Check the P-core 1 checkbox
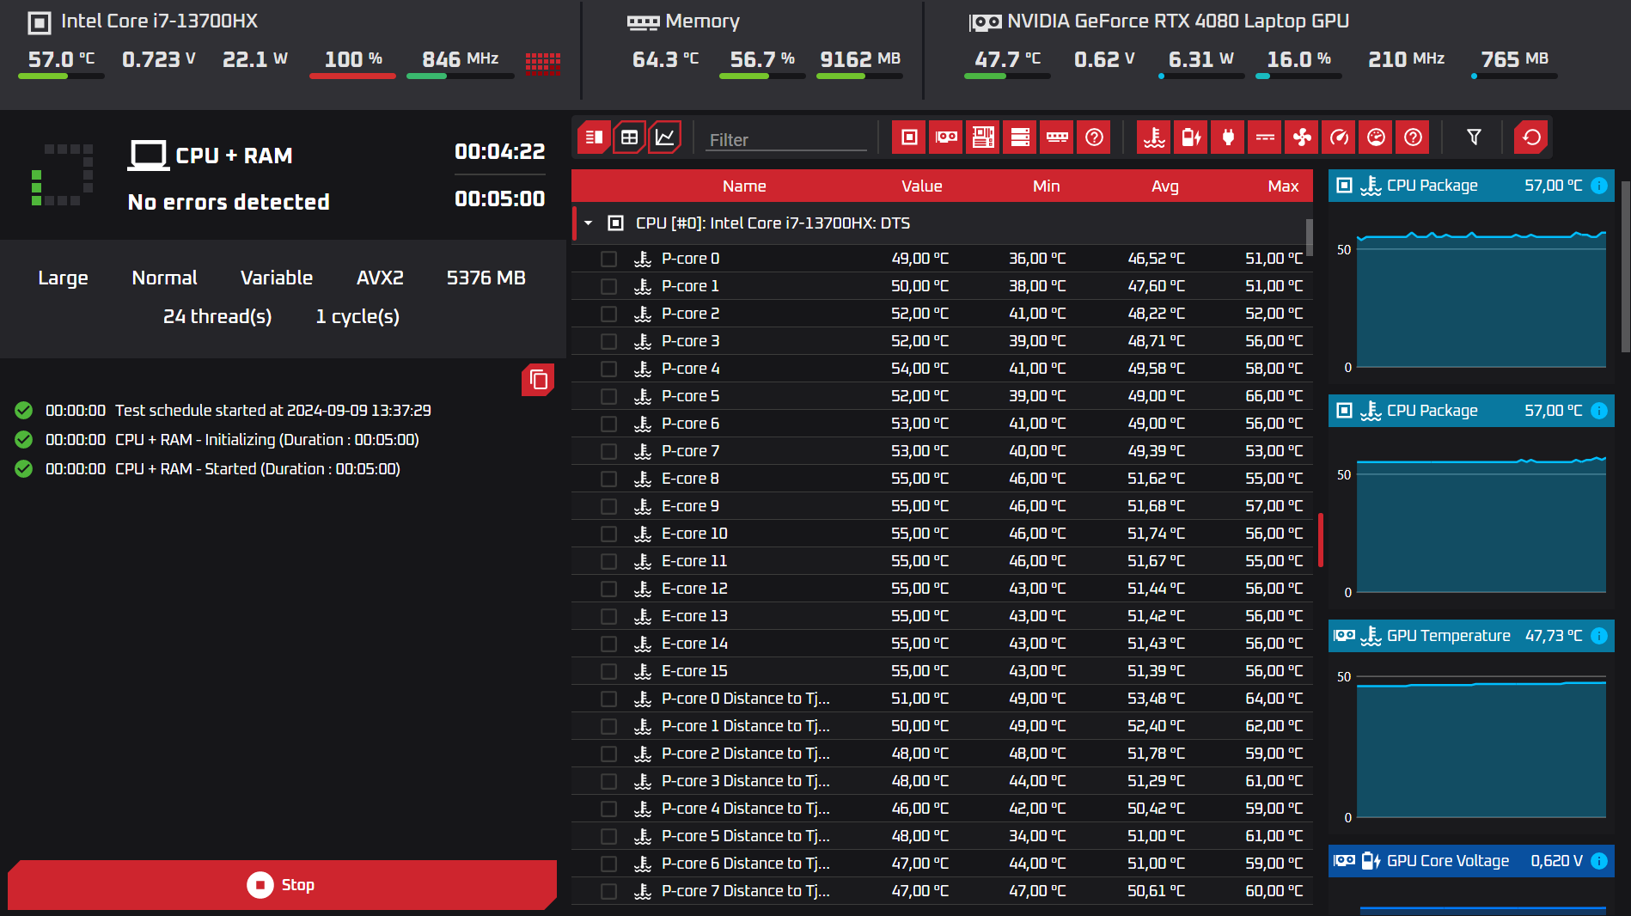1631x916 pixels. (x=608, y=286)
